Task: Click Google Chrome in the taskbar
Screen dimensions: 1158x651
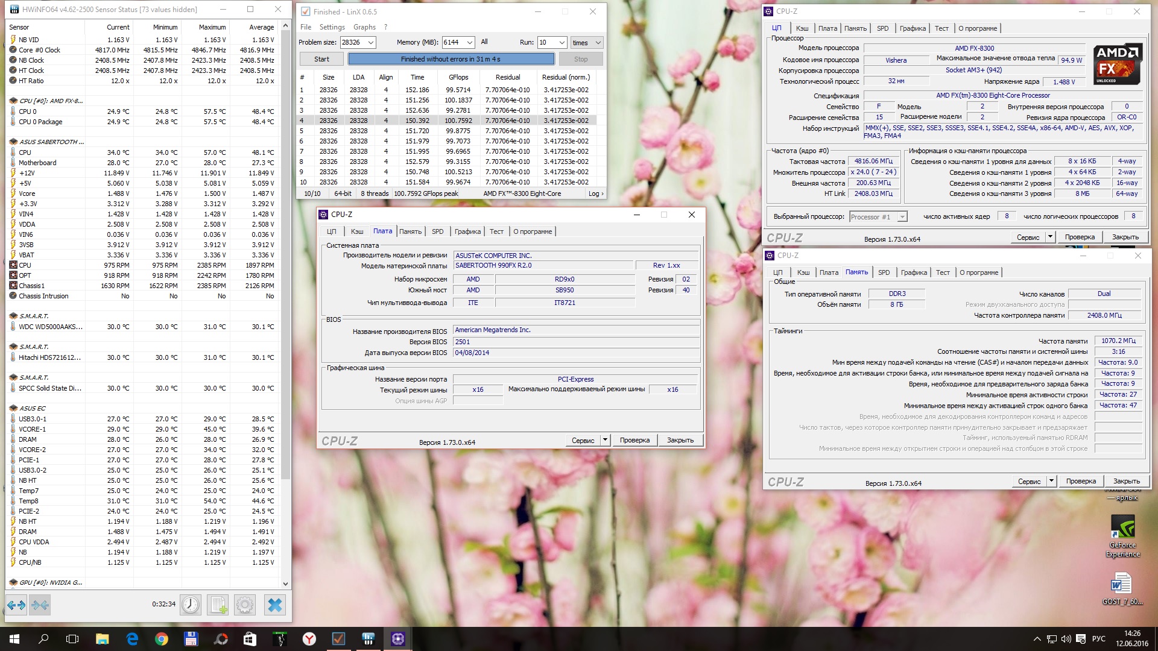Action: [x=161, y=639]
